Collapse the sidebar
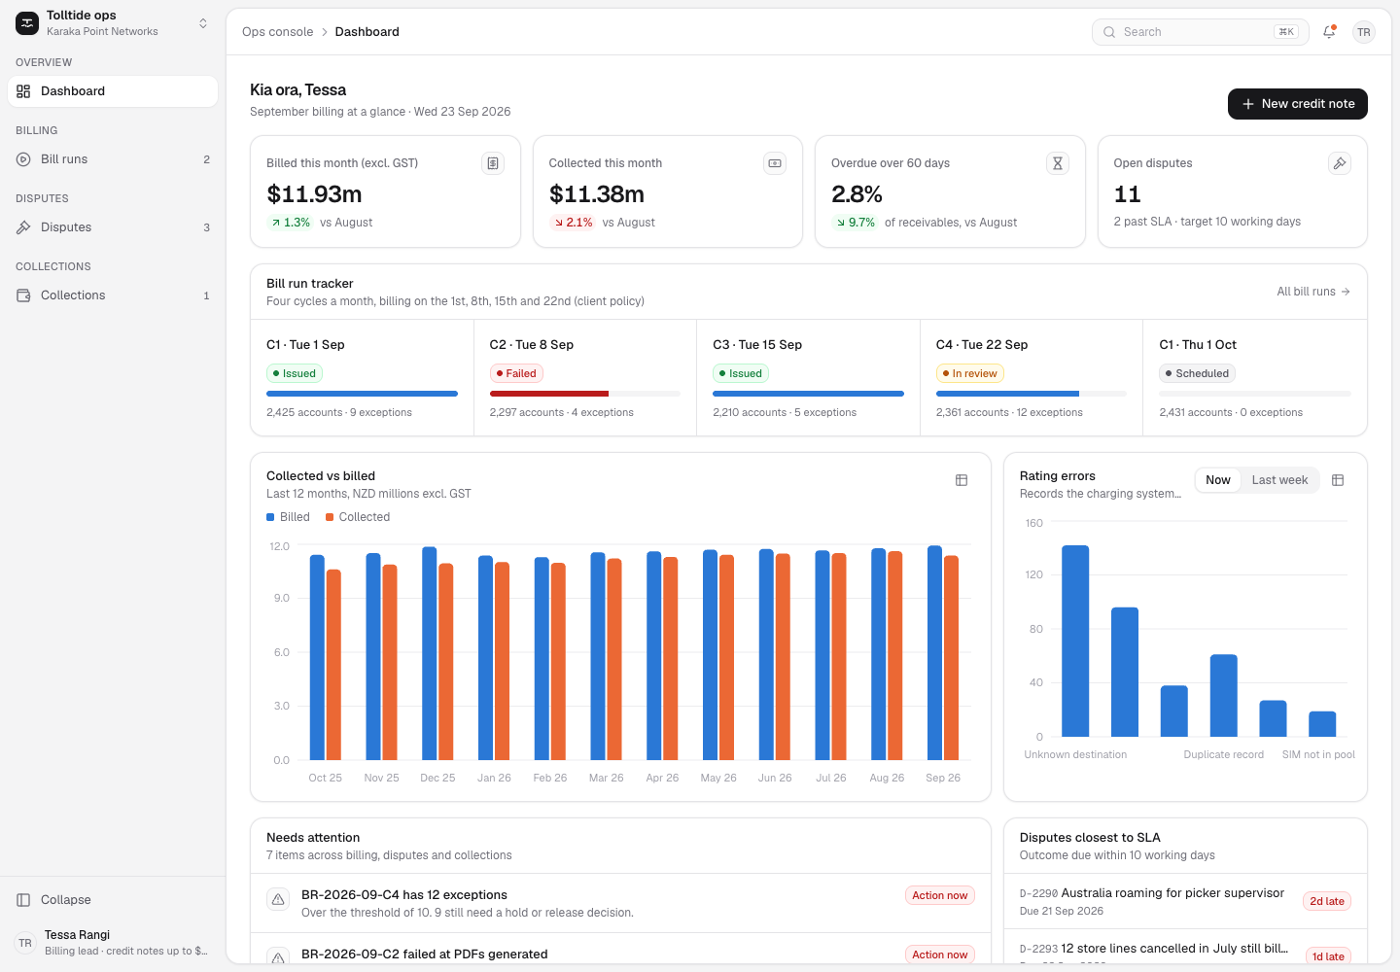The width and height of the screenshot is (1400, 972). coord(113,900)
